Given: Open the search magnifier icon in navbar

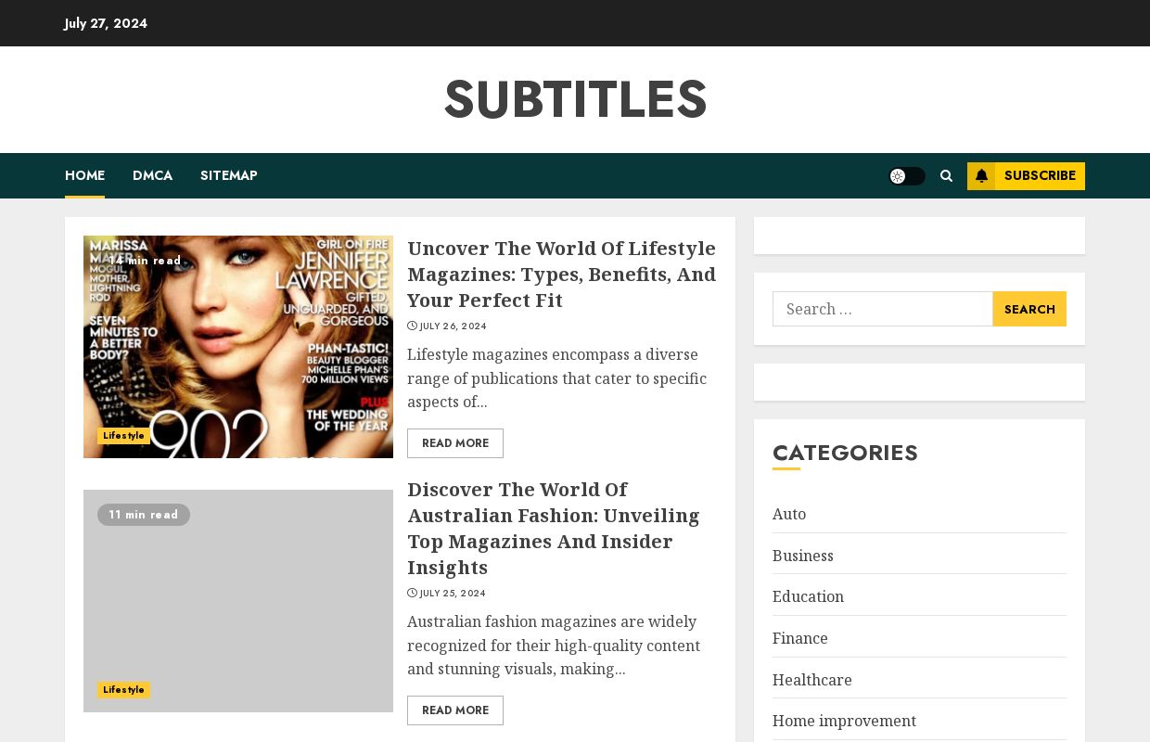Looking at the screenshot, I should pyautogui.click(x=946, y=176).
